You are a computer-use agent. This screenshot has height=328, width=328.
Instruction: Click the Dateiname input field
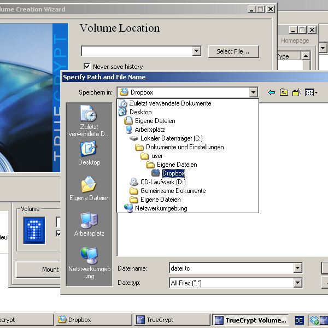[231, 268]
